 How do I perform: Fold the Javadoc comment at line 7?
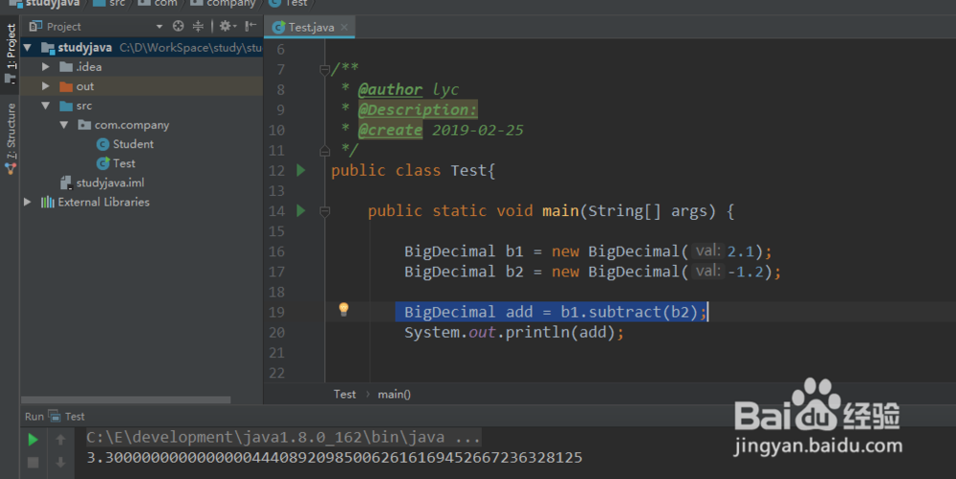pyautogui.click(x=324, y=70)
